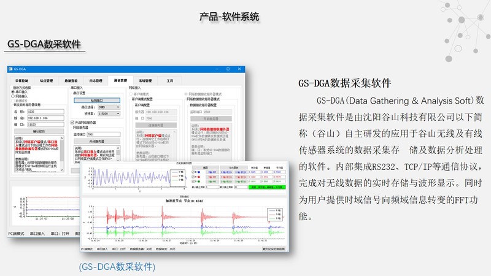
Task: Click the greyed 开启服务器 button
Action: (x=211, y=119)
